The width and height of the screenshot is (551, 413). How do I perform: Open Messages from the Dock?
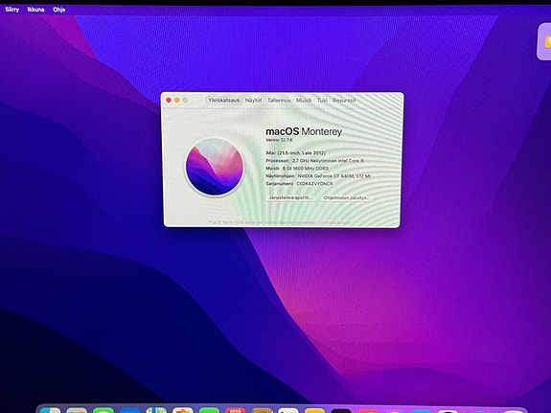click(103, 410)
